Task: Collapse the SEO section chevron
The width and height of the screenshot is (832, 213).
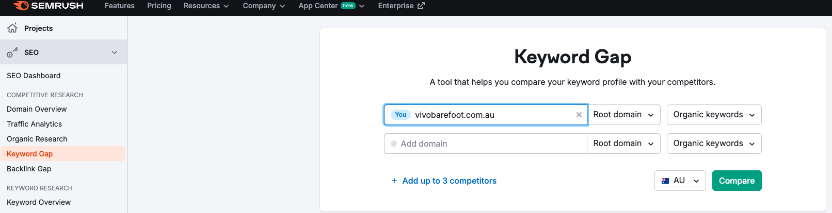Action: [115, 52]
